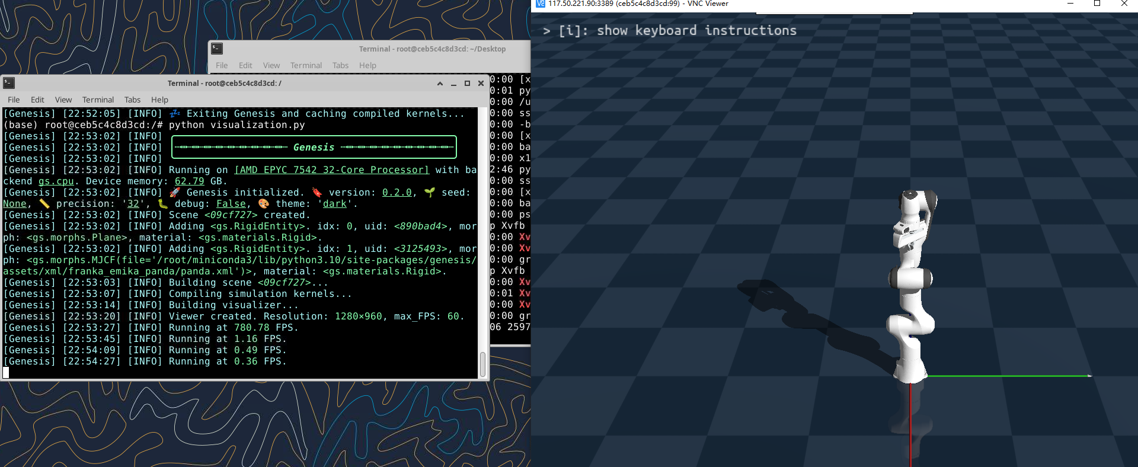The width and height of the screenshot is (1138, 467).
Task: Open Help menu in the ~/Desktop Terminal window
Action: pyautogui.click(x=367, y=65)
